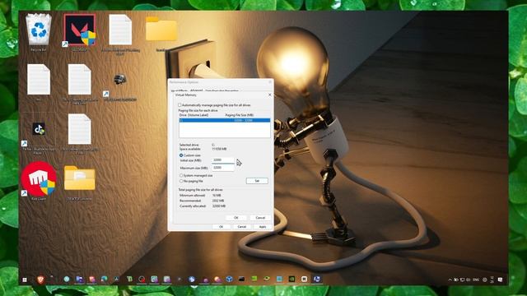The image size is (527, 296).
Task: Click the Initial size (MB) field
Action: click(223, 160)
